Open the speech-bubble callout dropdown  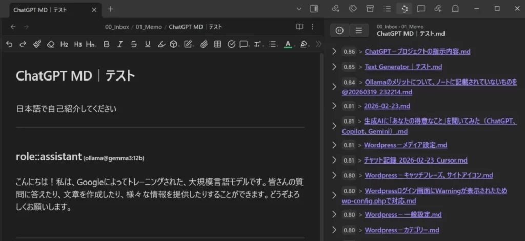(x=244, y=44)
